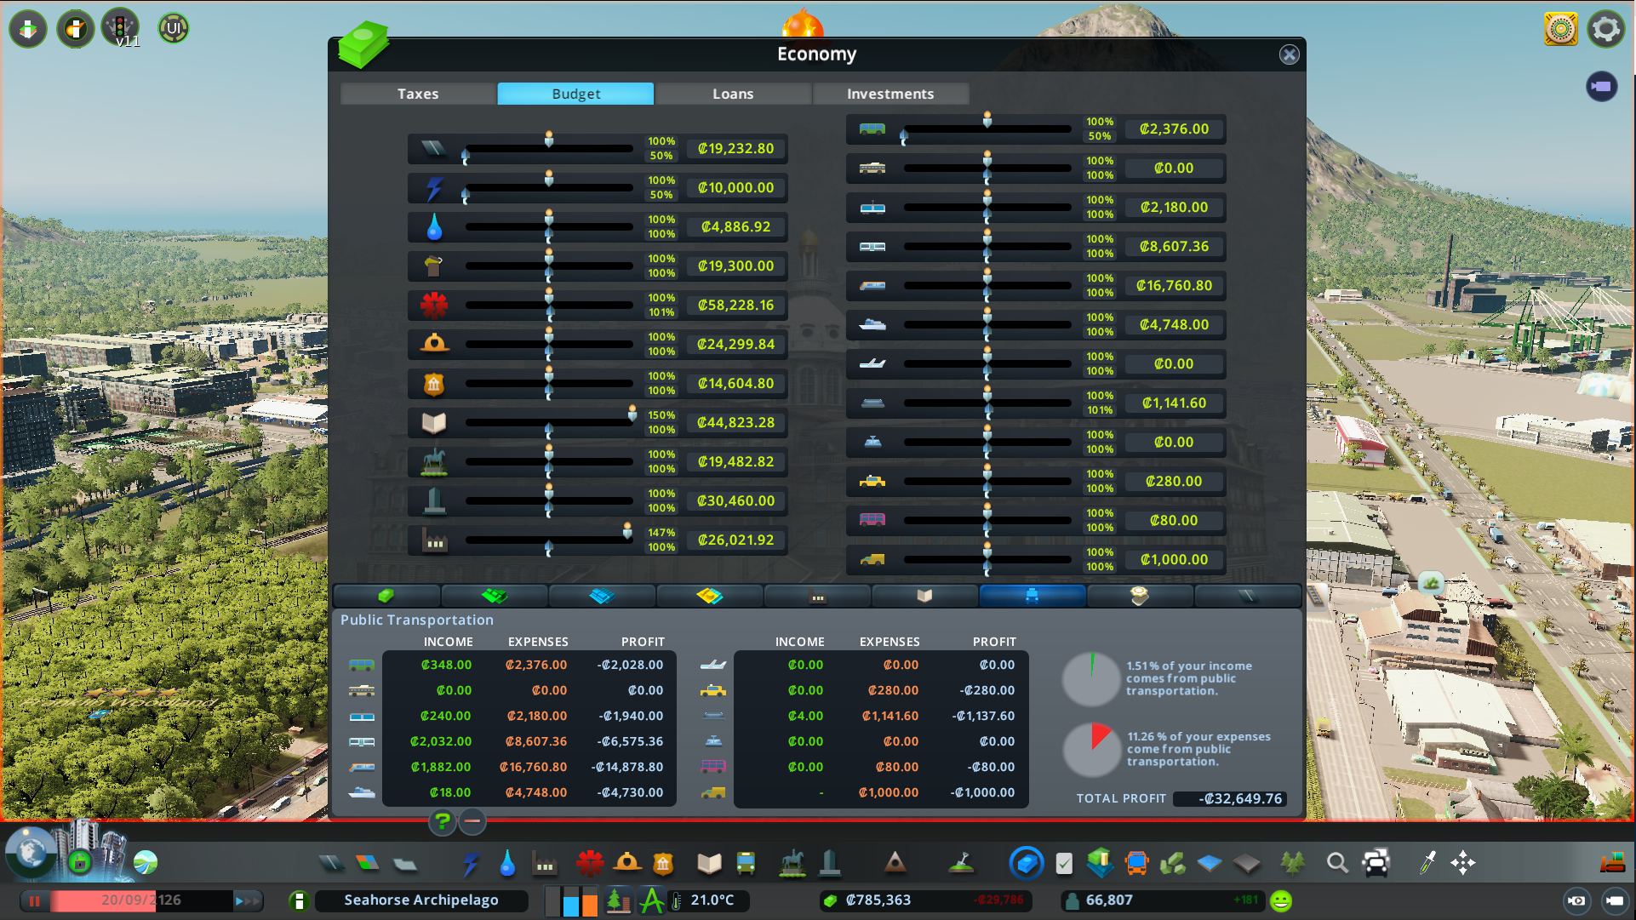Select the Water and Sewage toolbar icon

507,864
